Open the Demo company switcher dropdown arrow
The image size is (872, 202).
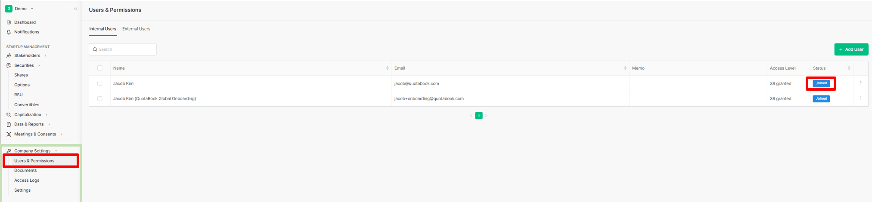[32, 9]
